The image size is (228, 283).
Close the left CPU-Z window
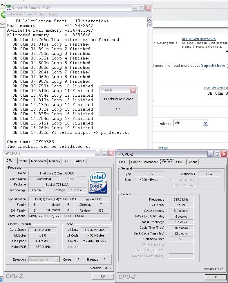point(111,153)
